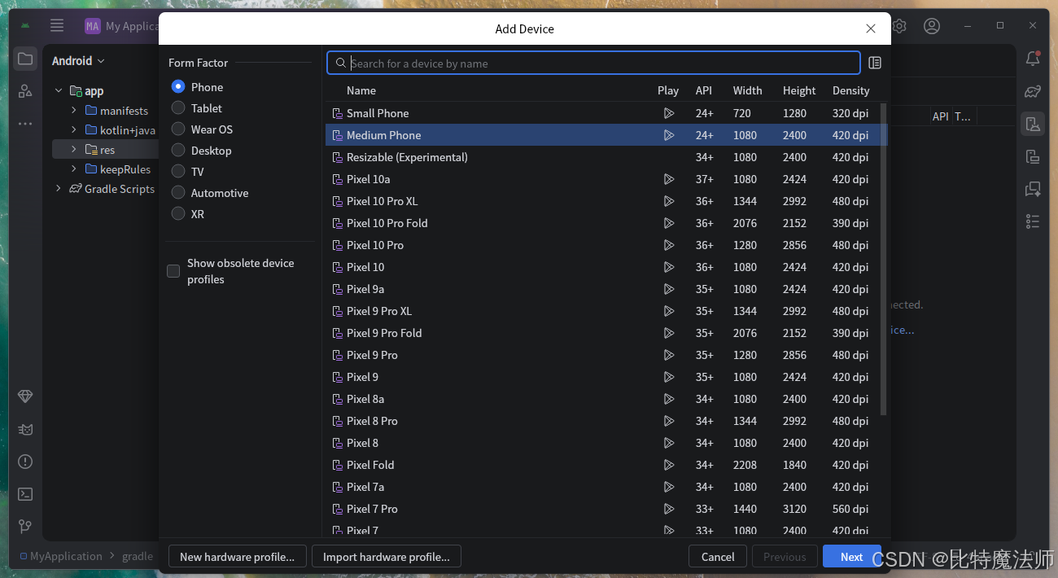The image size is (1058, 578).
Task: Select the XR form factor
Action: [178, 213]
